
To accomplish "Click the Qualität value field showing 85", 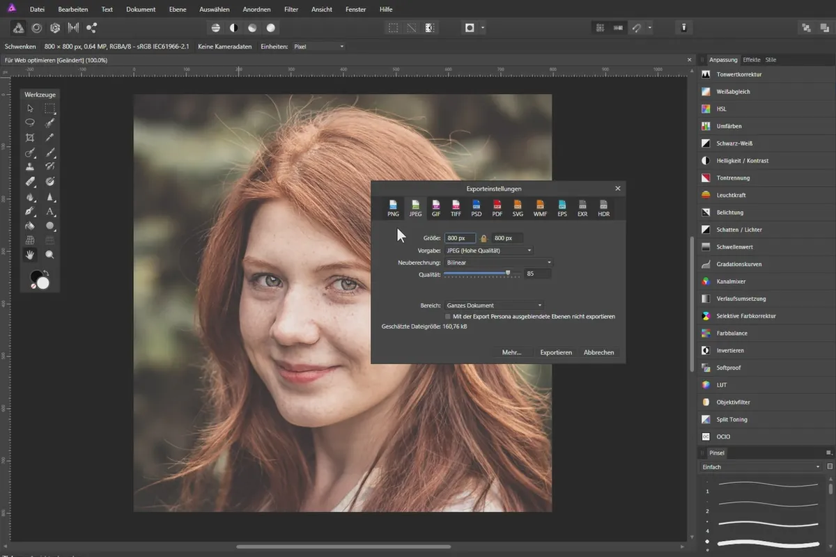I will tap(539, 274).
